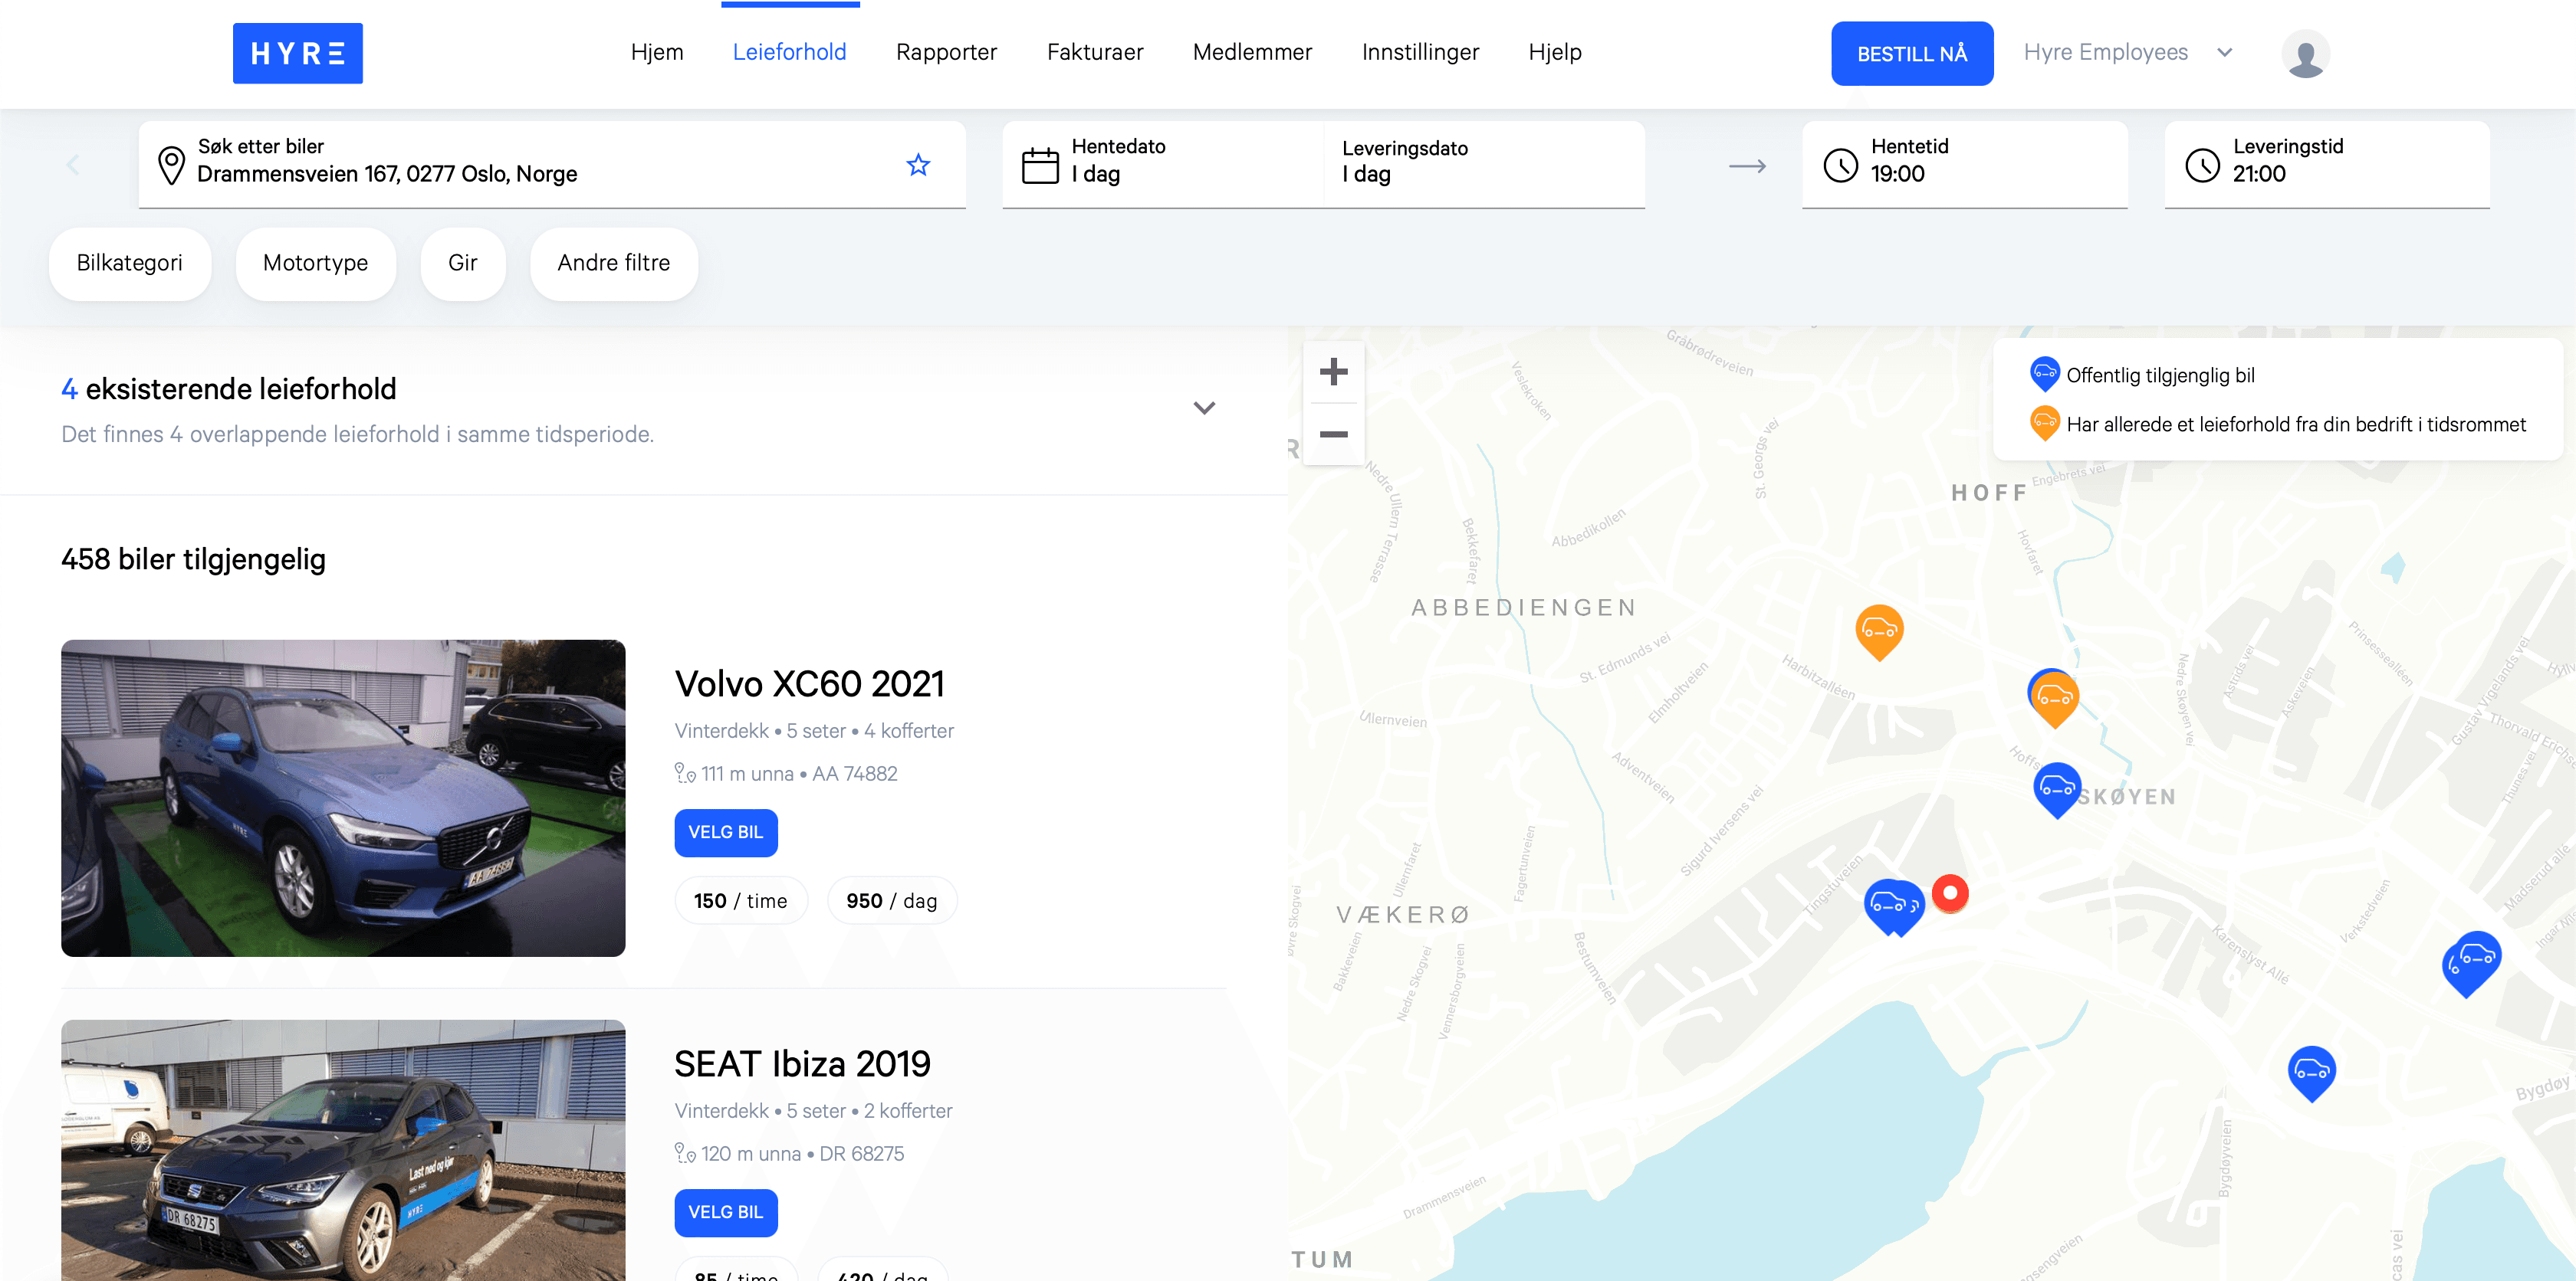Toggle the favorite star for address
Screen dimensions: 2576x1281
(x=918, y=165)
